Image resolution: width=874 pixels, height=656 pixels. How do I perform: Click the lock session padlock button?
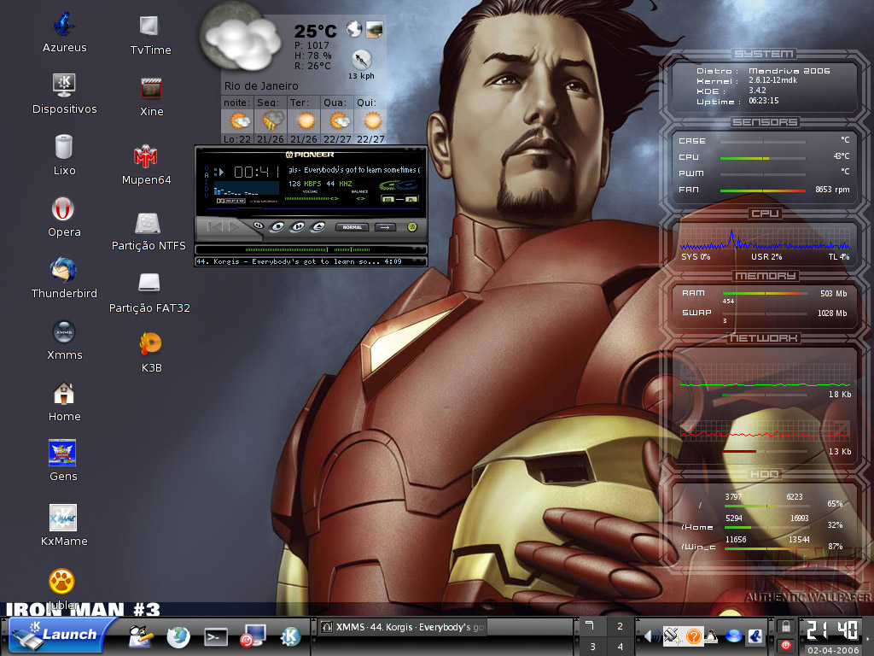(785, 627)
